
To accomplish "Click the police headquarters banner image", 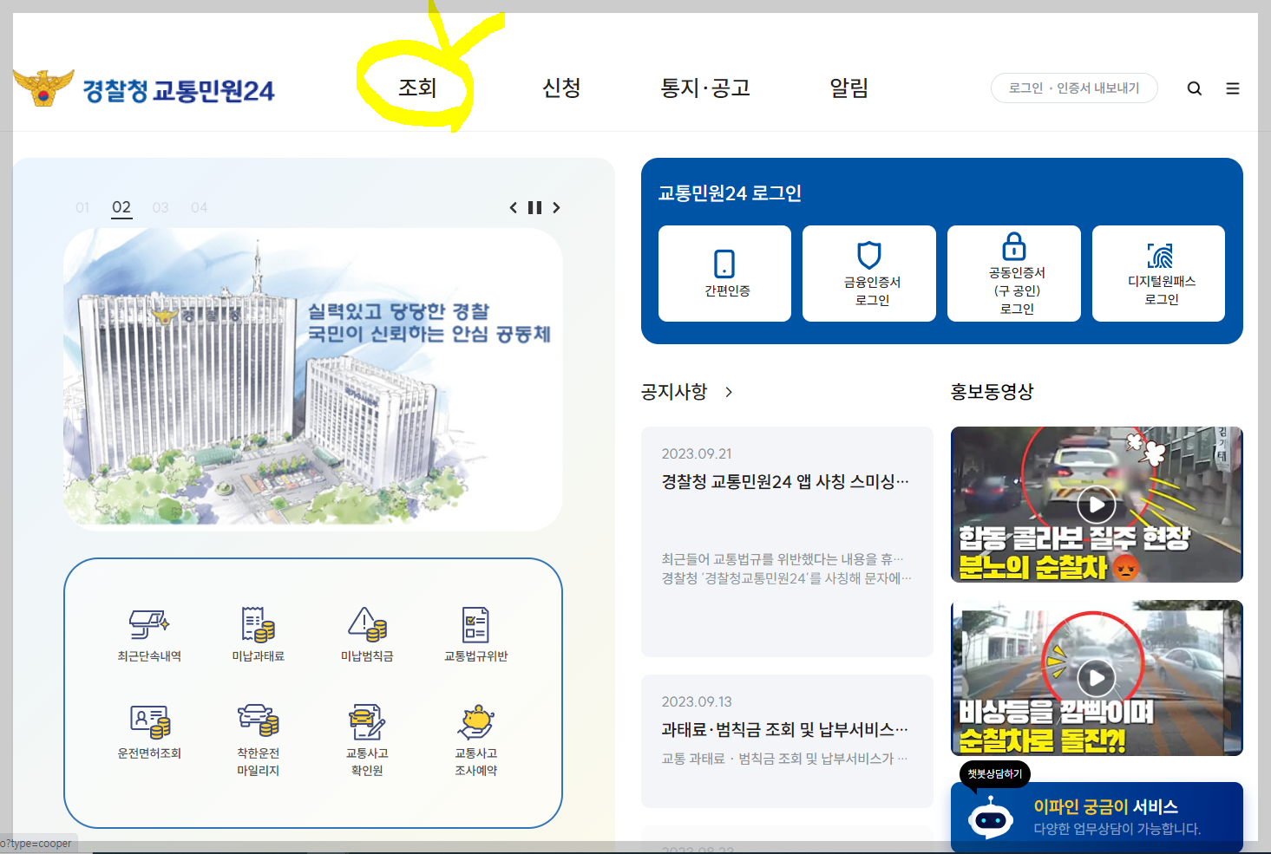I will 312,379.
